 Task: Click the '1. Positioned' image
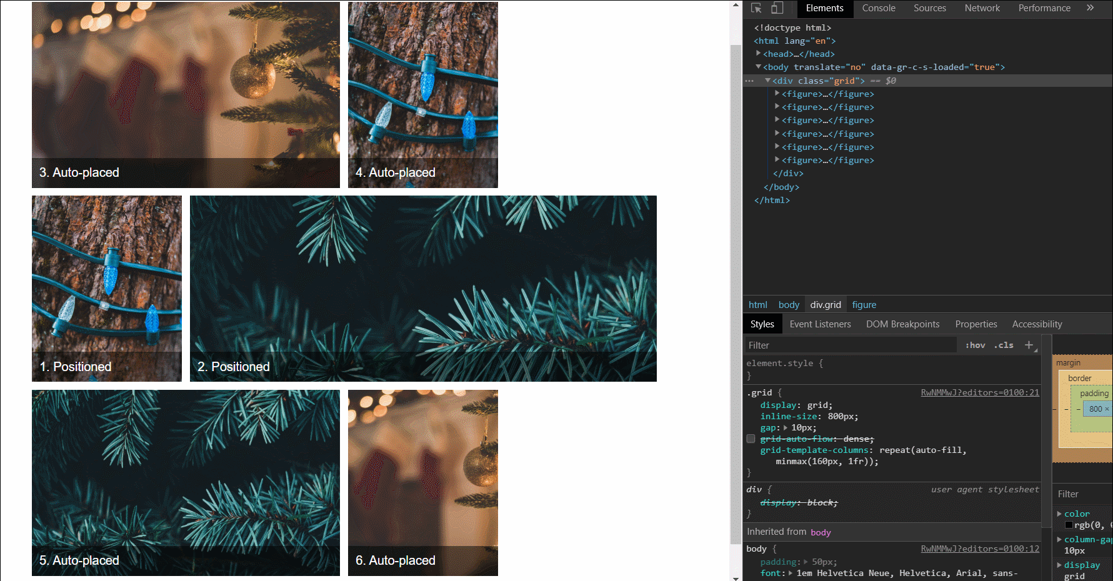coord(107,289)
